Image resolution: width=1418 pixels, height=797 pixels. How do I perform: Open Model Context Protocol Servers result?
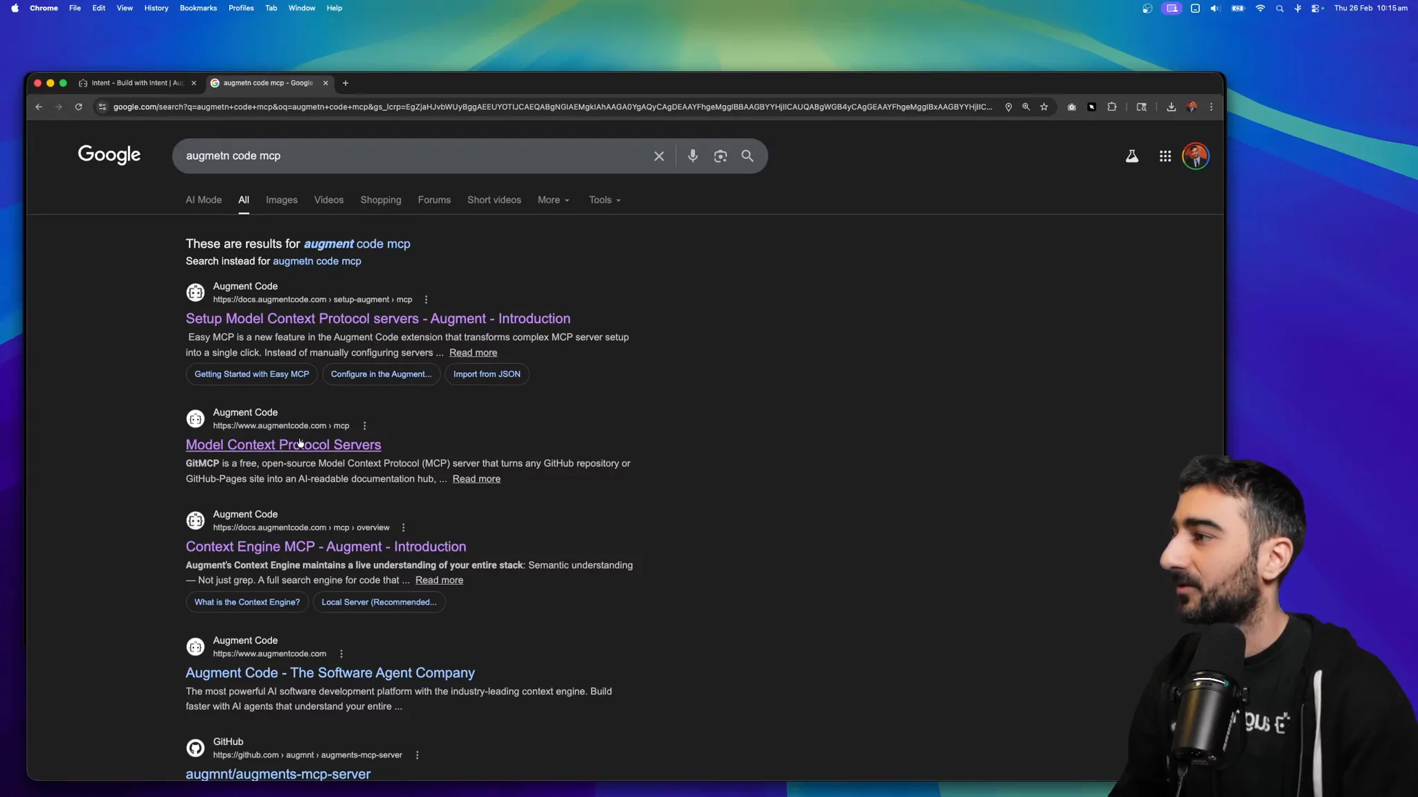point(282,445)
